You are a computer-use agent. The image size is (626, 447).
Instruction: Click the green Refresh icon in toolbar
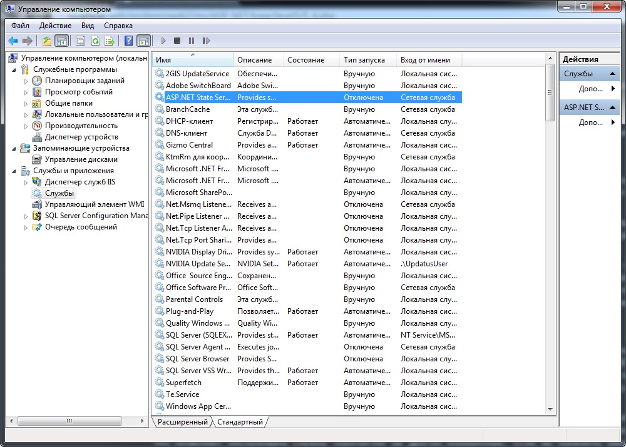pyautogui.click(x=95, y=41)
